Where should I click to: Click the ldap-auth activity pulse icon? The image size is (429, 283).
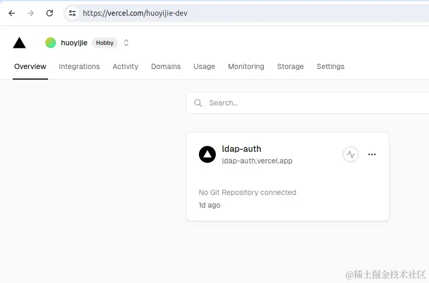pos(351,154)
